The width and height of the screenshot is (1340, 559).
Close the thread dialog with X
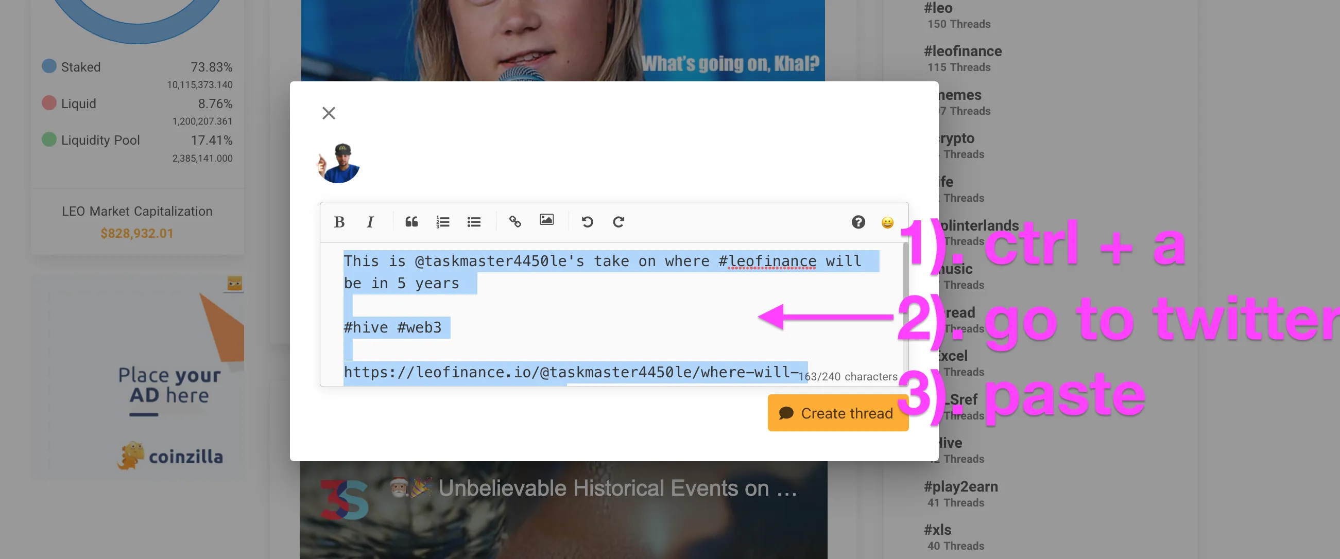coord(329,113)
